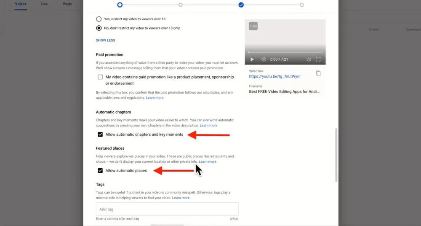Enable the paid promotion checkbox
Screen dimensions: 421x226
(100, 77)
